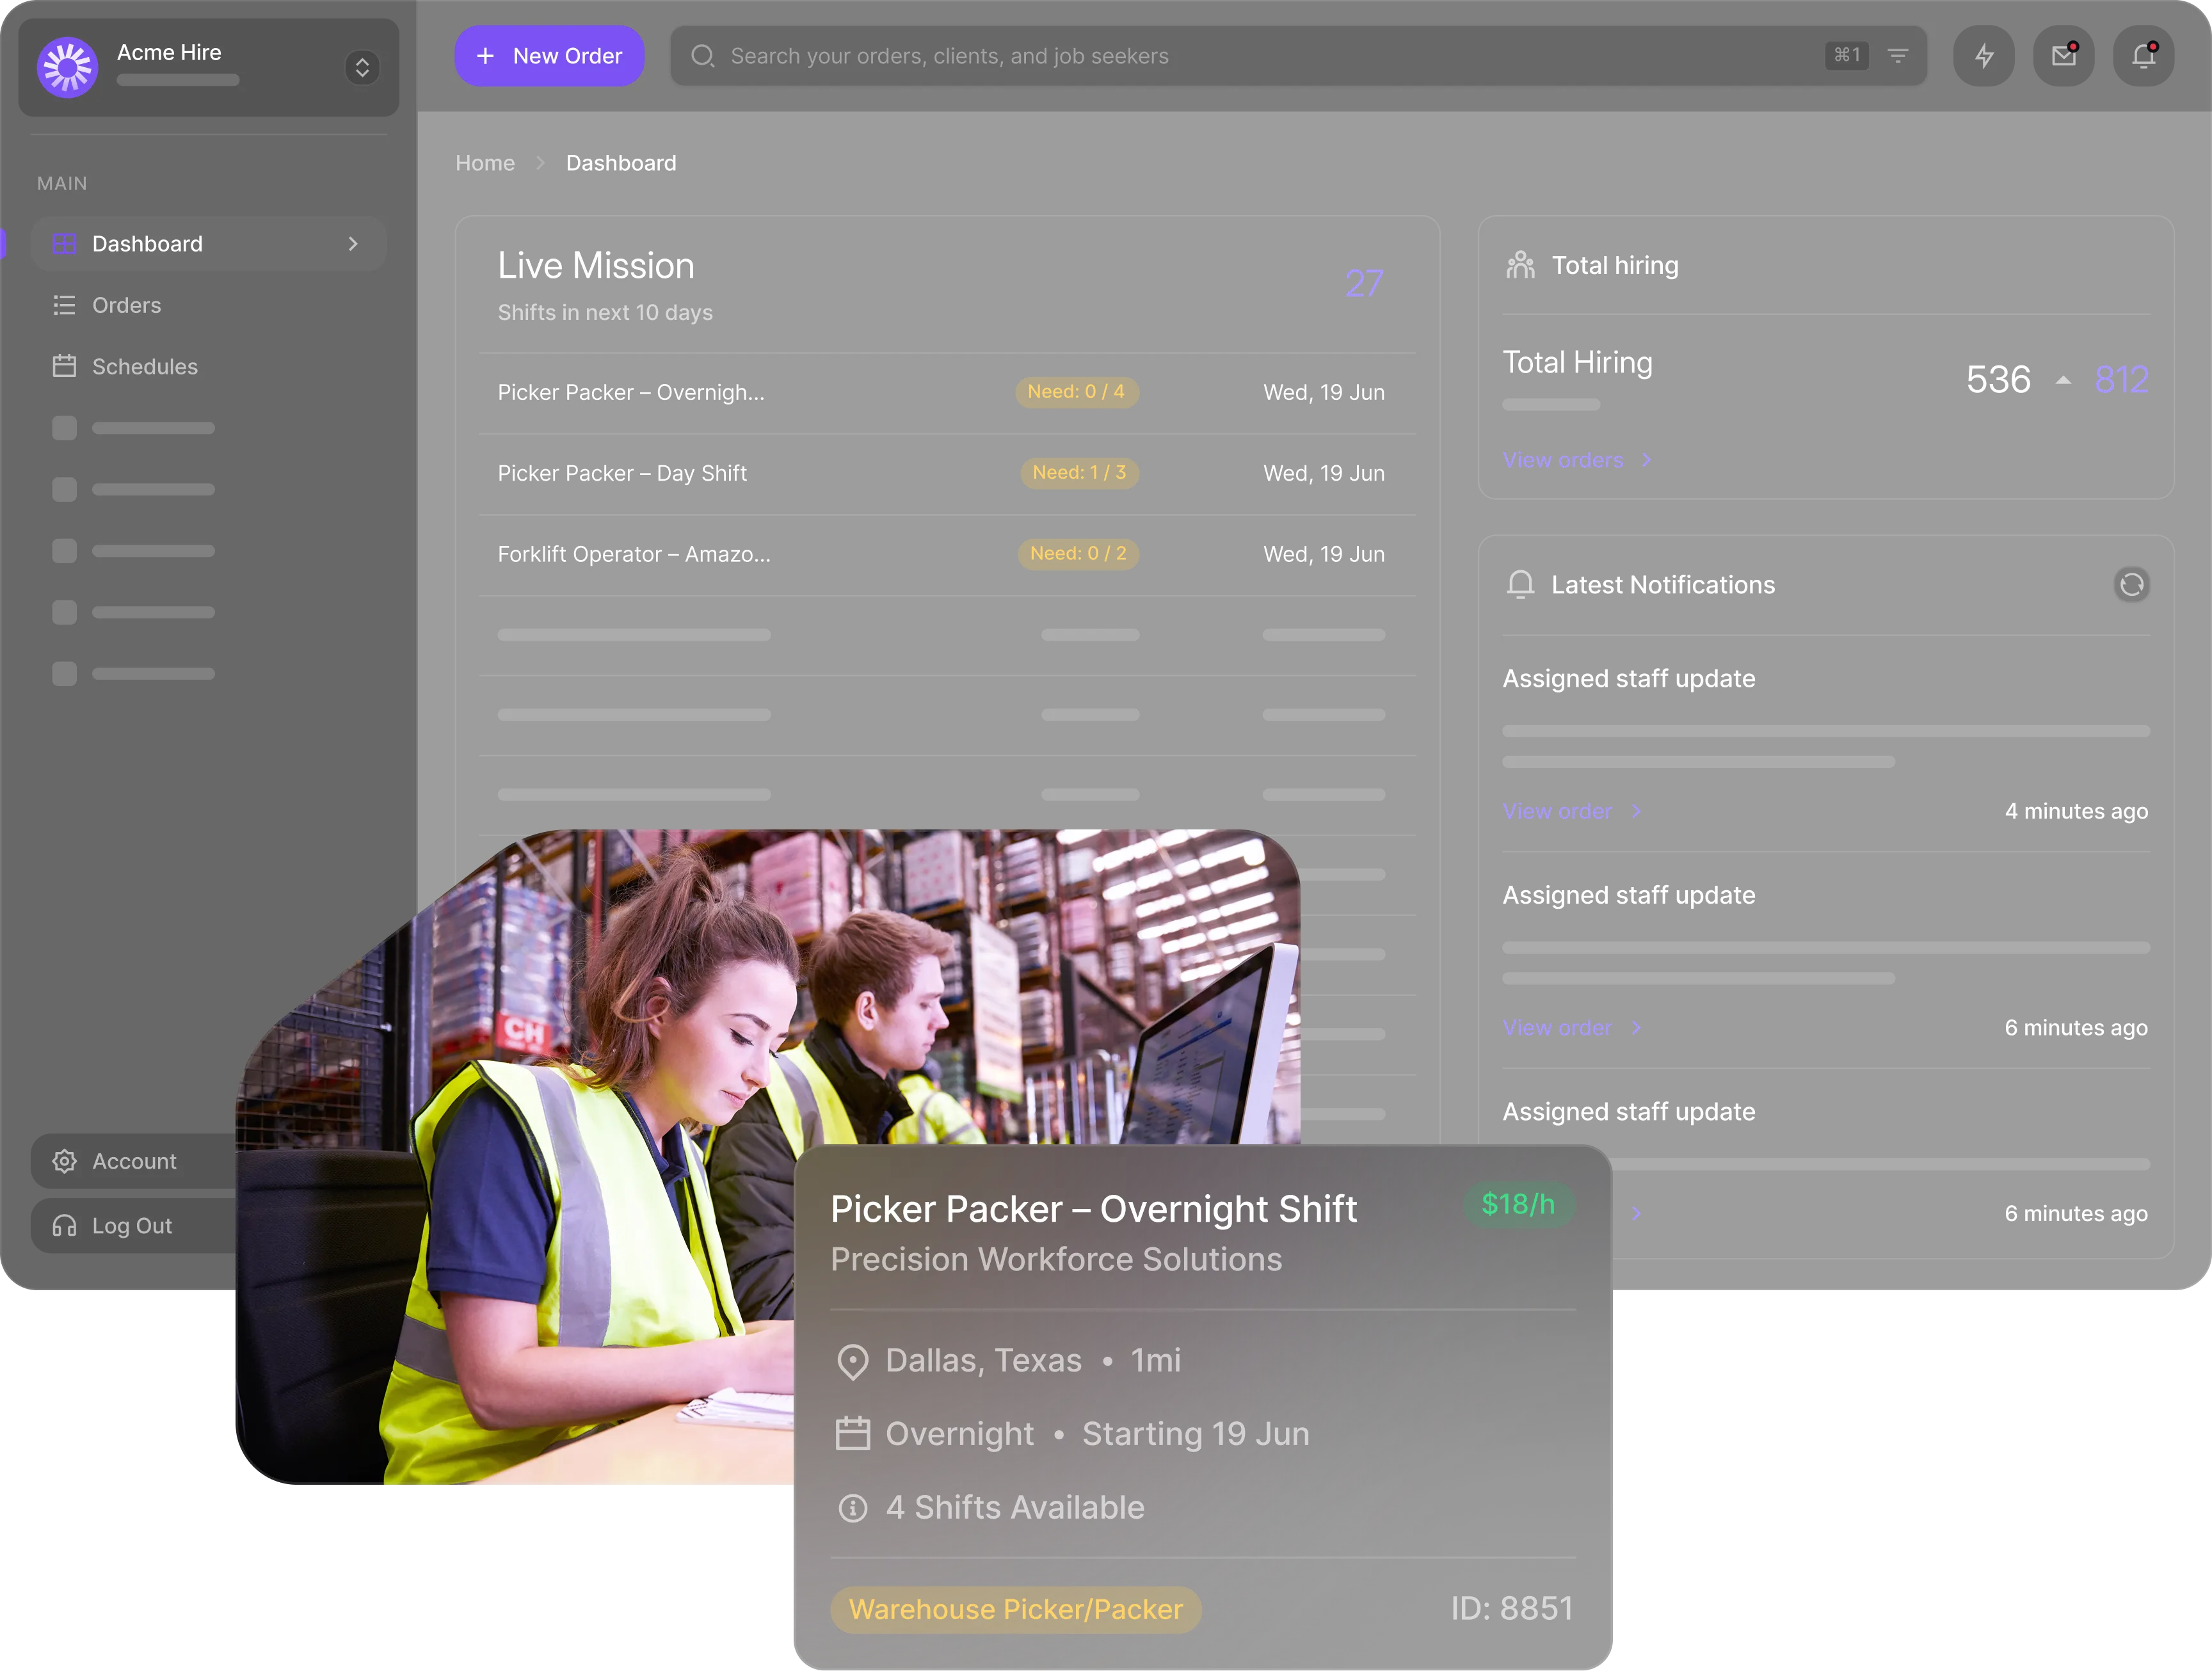Screen dimensions: 2212x1671
Task: Click the lightning bolt quick actions icon
Action: (x=1984, y=56)
